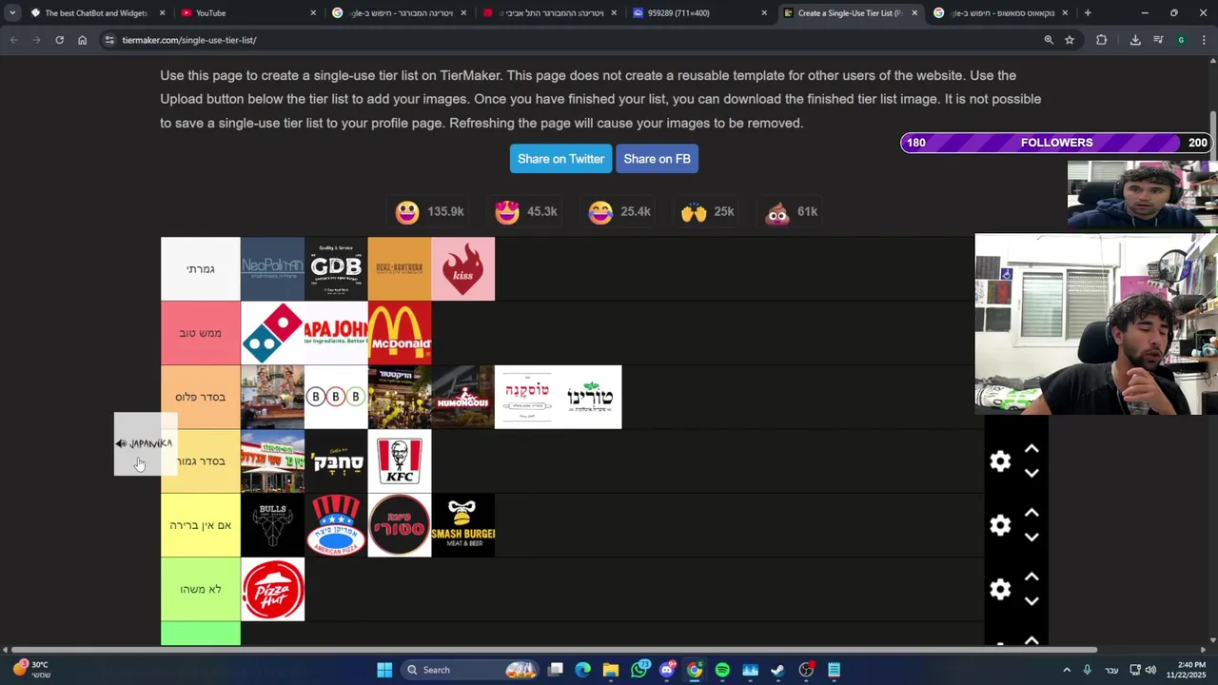
Task: Select the Bulls logo tile
Action: point(272,525)
